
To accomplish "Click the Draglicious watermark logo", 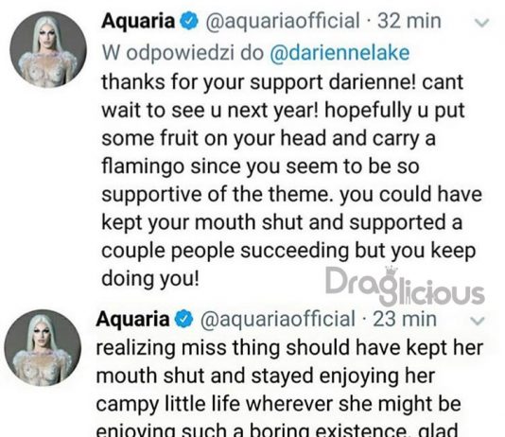I will [405, 286].
